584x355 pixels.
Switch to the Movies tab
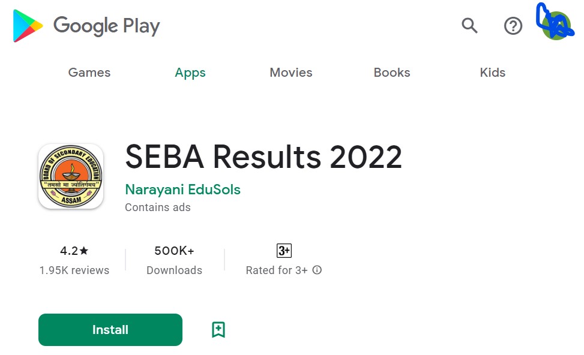[291, 72]
